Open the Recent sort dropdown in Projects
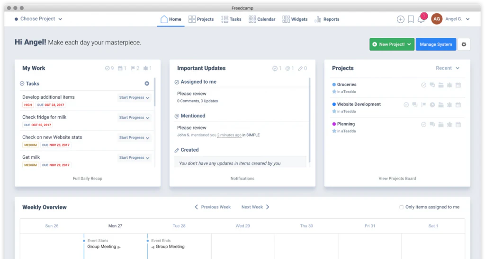This screenshot has height=259, width=485. click(x=448, y=68)
